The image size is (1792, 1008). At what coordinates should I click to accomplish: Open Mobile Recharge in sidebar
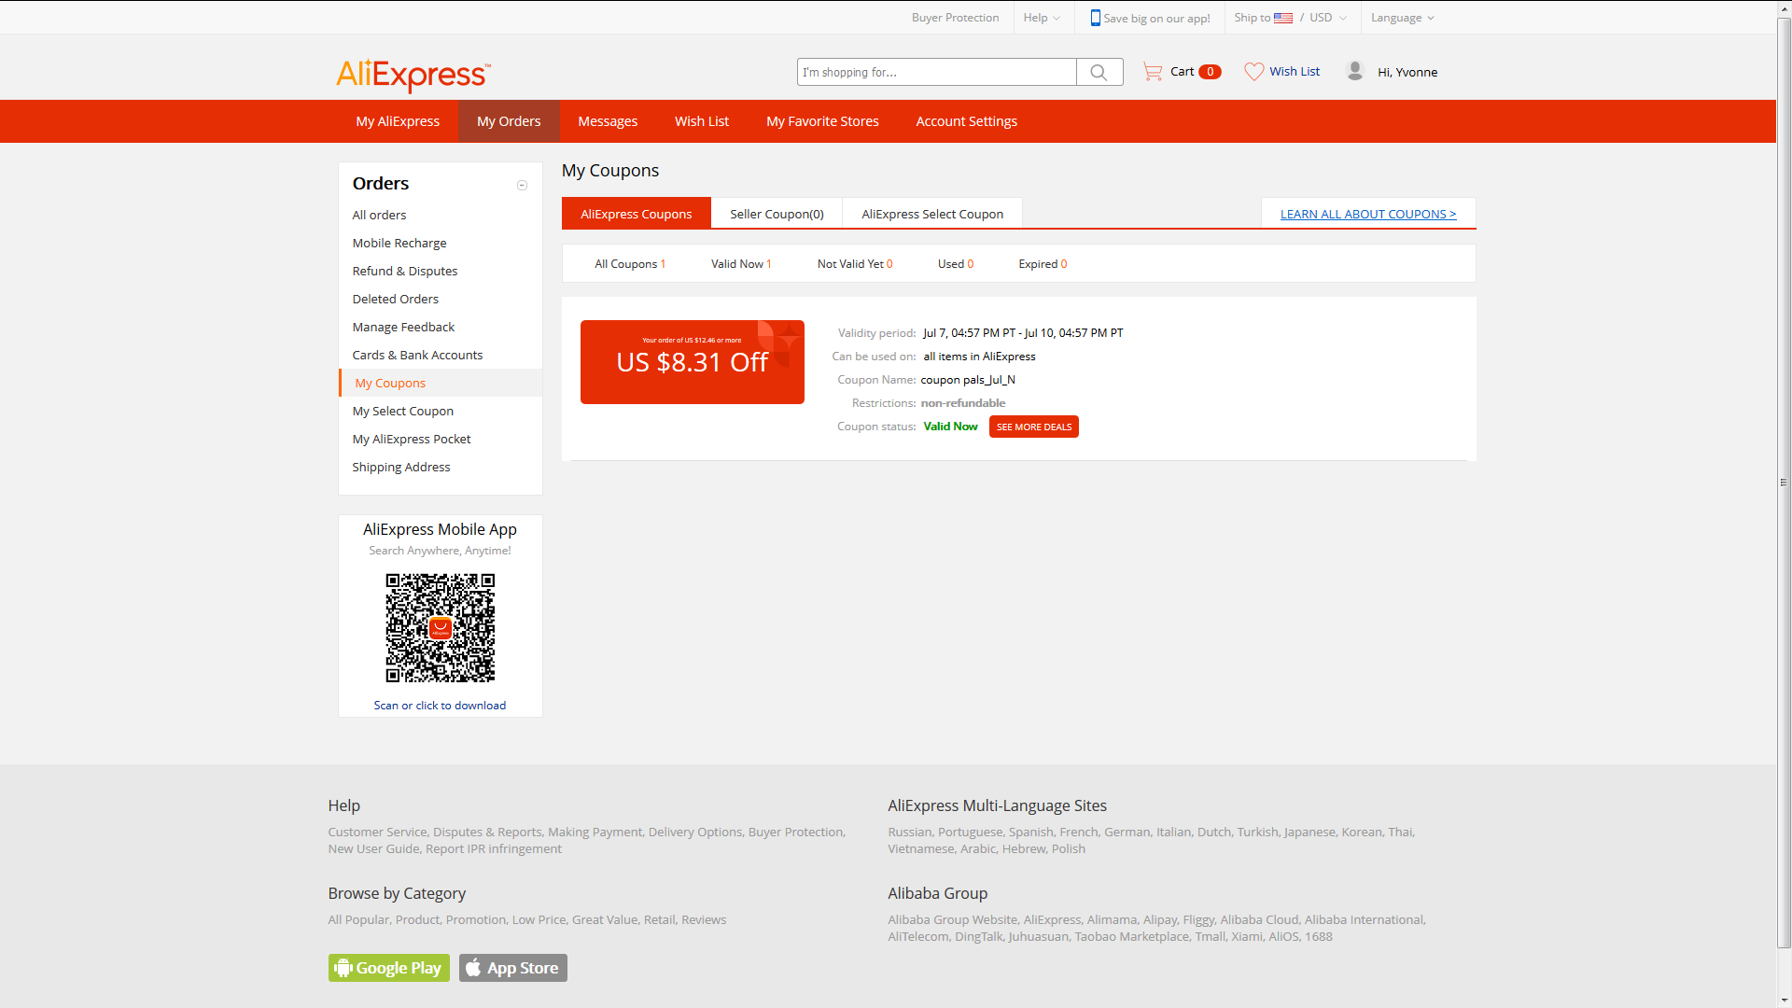399,243
